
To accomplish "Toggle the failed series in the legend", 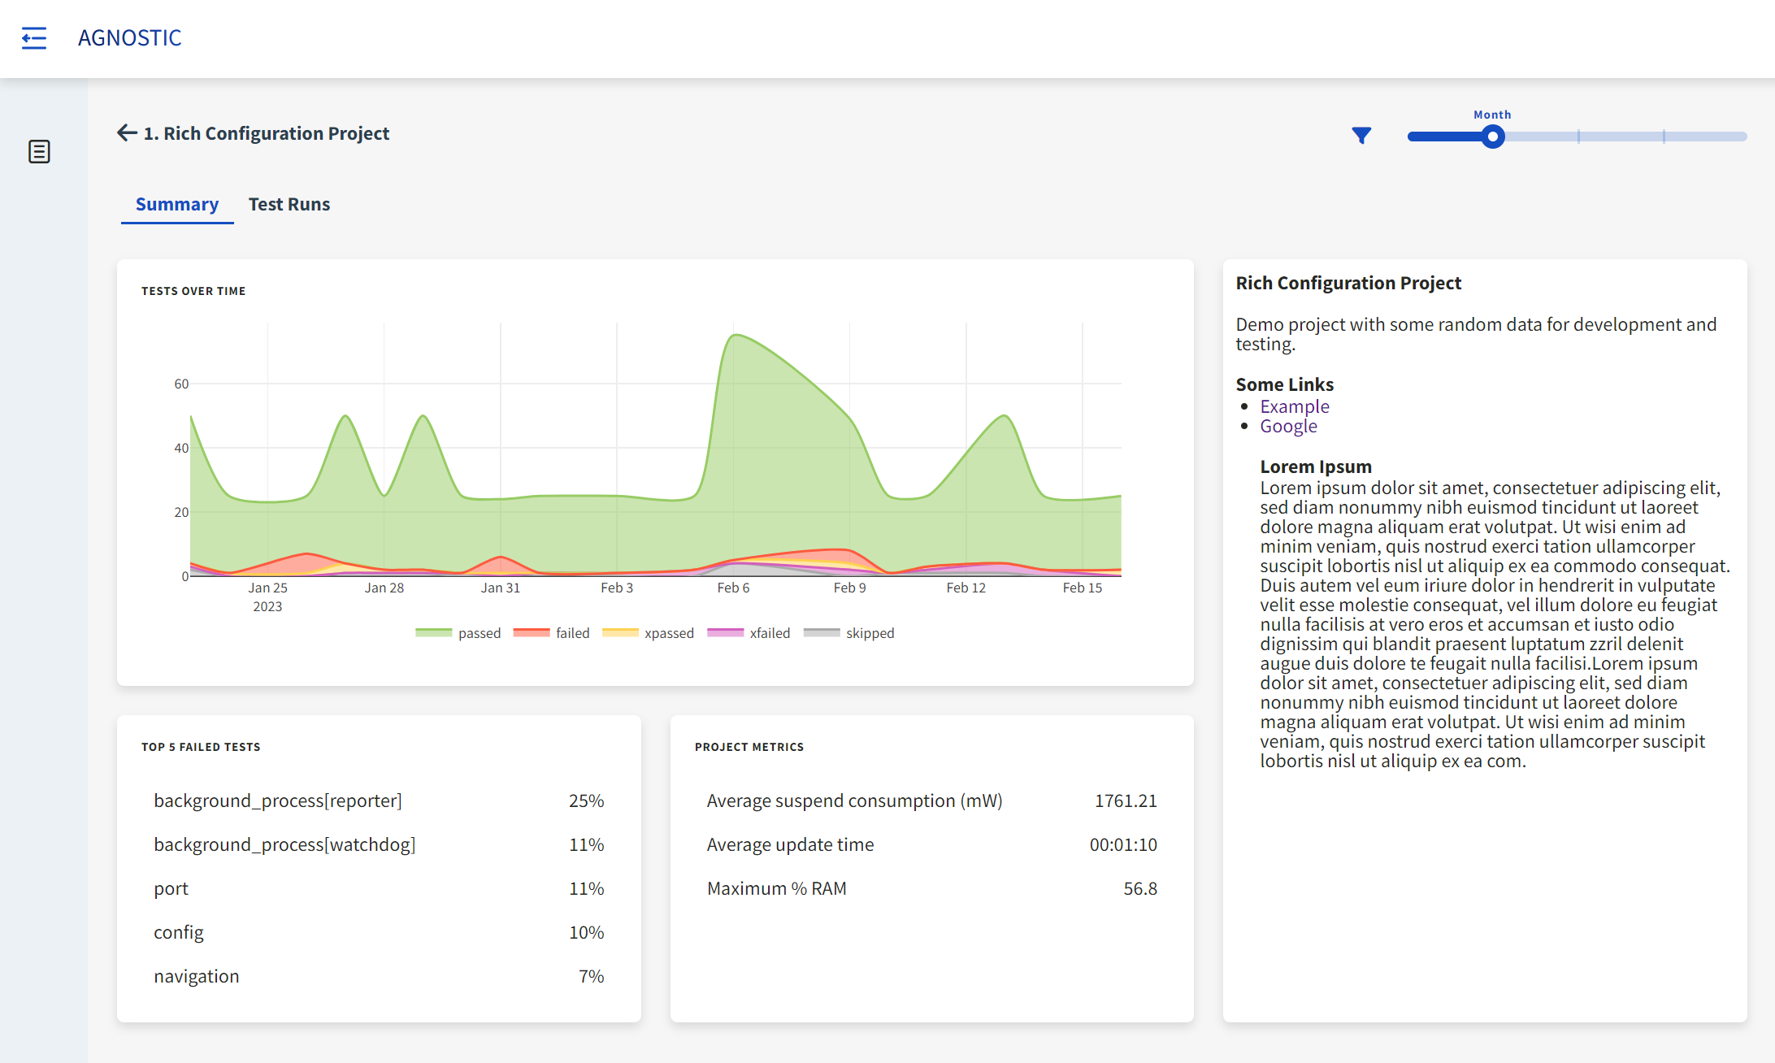I will click(553, 633).
